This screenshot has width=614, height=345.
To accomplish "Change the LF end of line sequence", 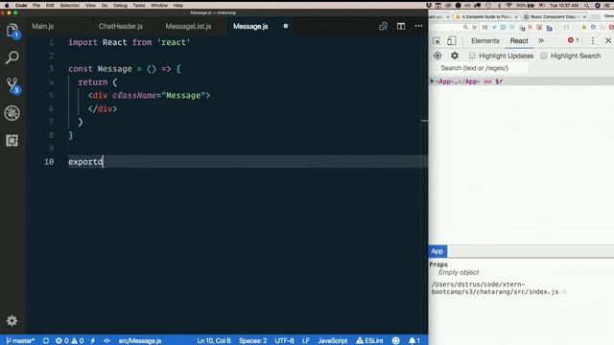I will (x=306, y=341).
